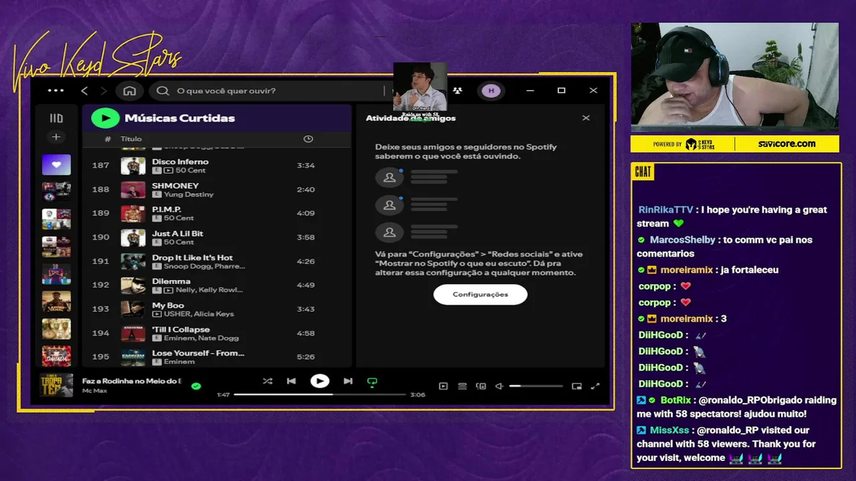Click SHMONEY album cover
The width and height of the screenshot is (856, 481).
tap(133, 190)
